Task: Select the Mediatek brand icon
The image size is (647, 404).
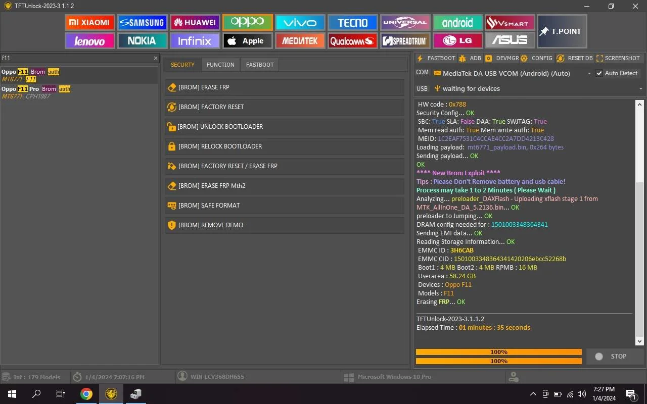Action: coord(300,40)
